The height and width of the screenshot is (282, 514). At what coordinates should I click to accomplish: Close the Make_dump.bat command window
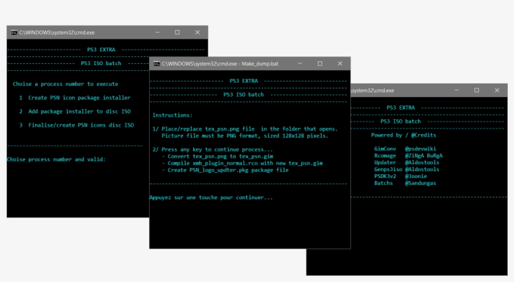[x=340, y=64]
